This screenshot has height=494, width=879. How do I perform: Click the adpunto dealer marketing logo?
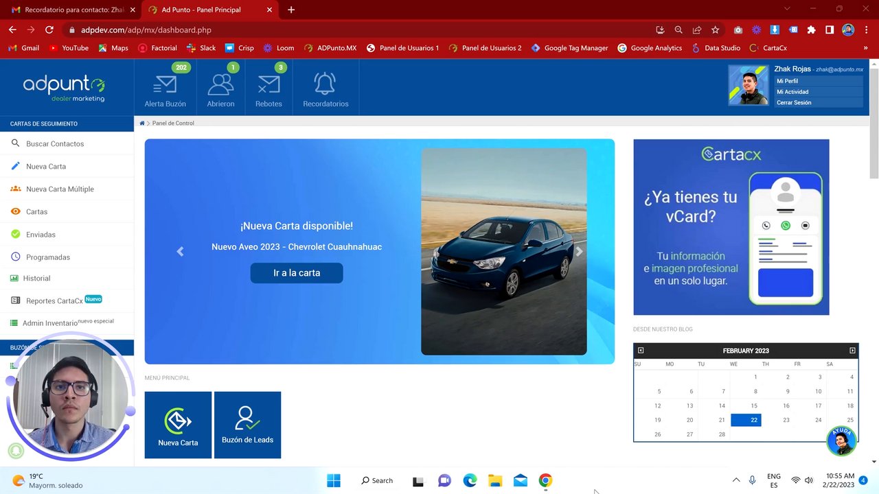tap(64, 89)
